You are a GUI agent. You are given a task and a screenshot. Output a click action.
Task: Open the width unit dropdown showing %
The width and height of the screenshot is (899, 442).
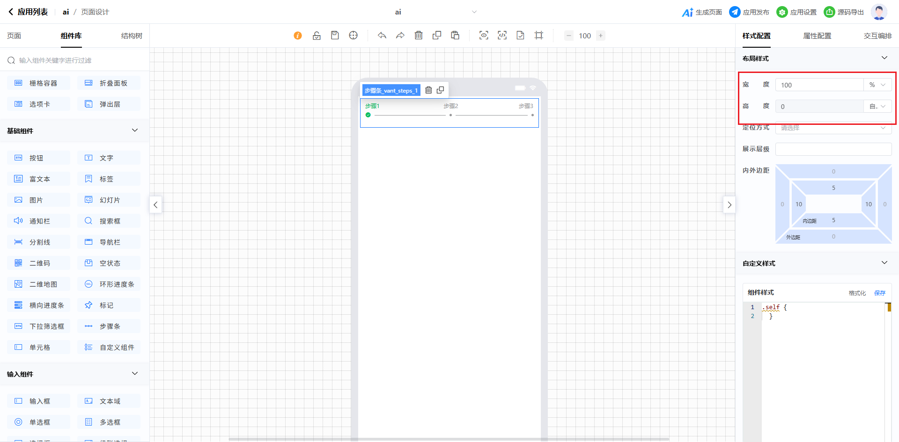877,85
